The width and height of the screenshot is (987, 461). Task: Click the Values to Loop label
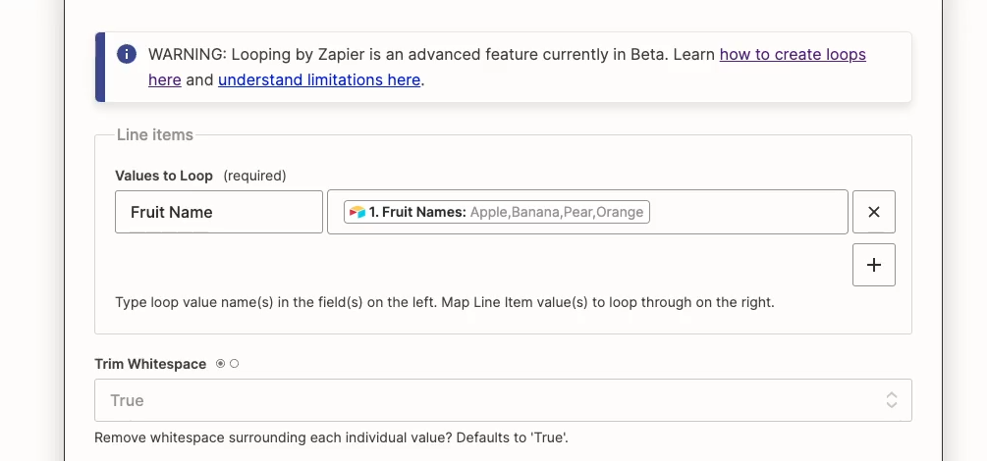(x=164, y=176)
